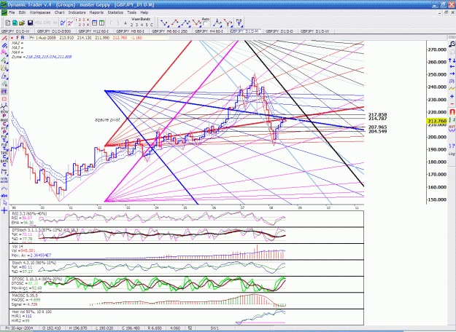The height and width of the screenshot is (332, 456).
Task: Open the Help menu
Action: 144,12
